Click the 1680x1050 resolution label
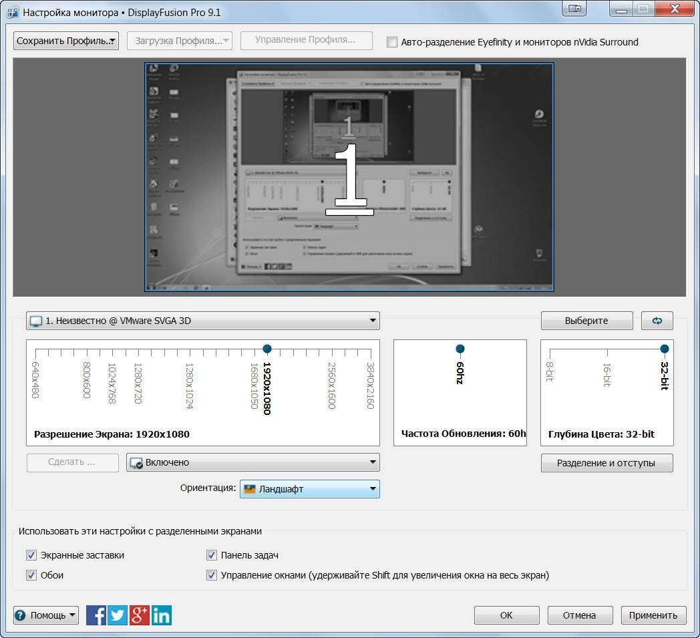 pyautogui.click(x=254, y=385)
